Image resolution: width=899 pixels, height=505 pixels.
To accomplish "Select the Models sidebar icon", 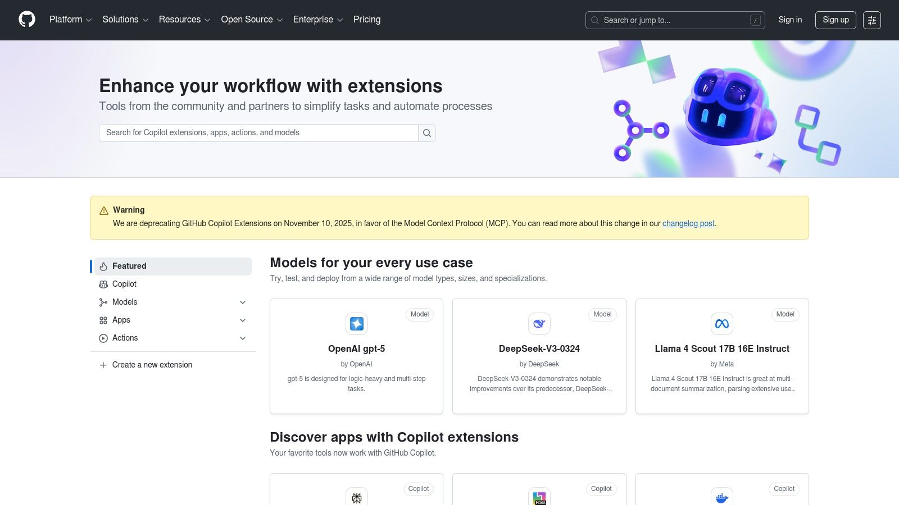I will click(x=103, y=302).
